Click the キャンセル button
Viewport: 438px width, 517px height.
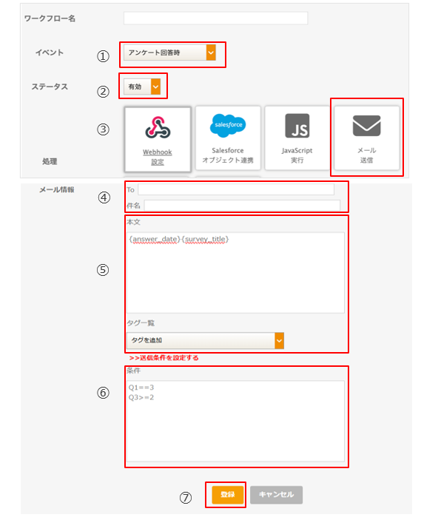pos(276,494)
